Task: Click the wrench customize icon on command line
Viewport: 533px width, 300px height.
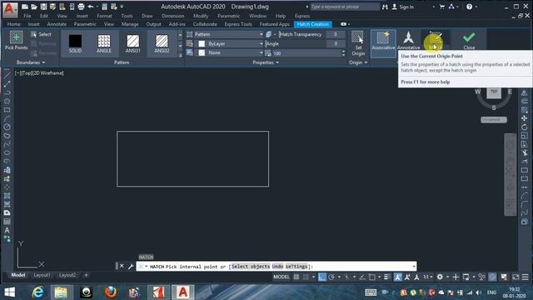Action: tap(131, 267)
